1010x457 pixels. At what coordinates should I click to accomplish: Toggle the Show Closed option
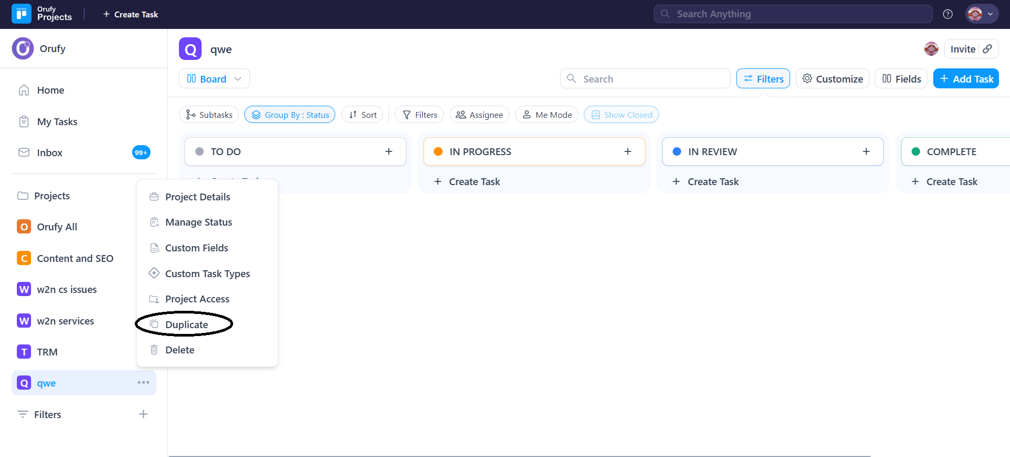(621, 115)
